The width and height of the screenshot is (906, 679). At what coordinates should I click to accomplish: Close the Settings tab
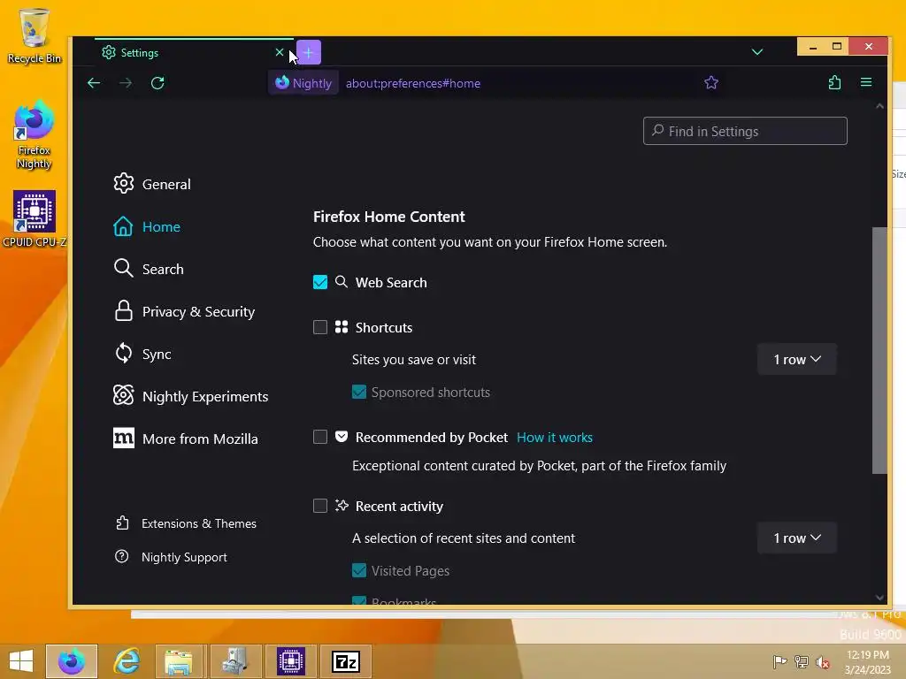(279, 52)
